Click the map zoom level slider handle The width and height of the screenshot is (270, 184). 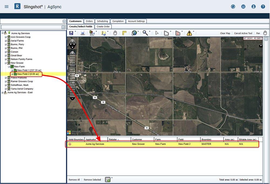click(72, 66)
